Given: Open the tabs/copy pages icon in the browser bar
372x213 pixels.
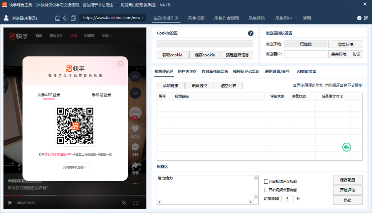Looking at the screenshot, I should tap(73, 18).
